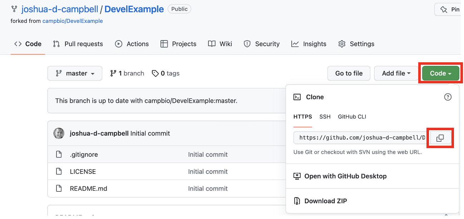Click the Go to file button
Viewport: 464px width, 219px height.
coord(349,73)
